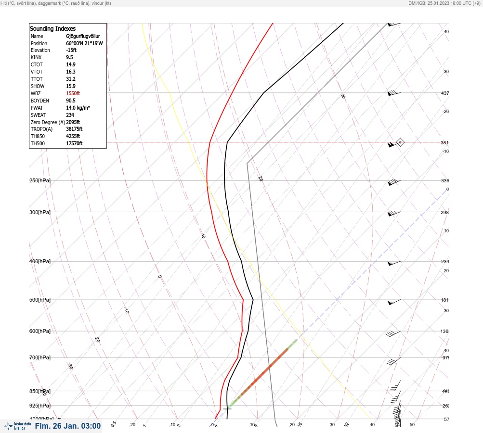
Task: Click the '500[hPa]' pressure label
Action: [x=40, y=300]
